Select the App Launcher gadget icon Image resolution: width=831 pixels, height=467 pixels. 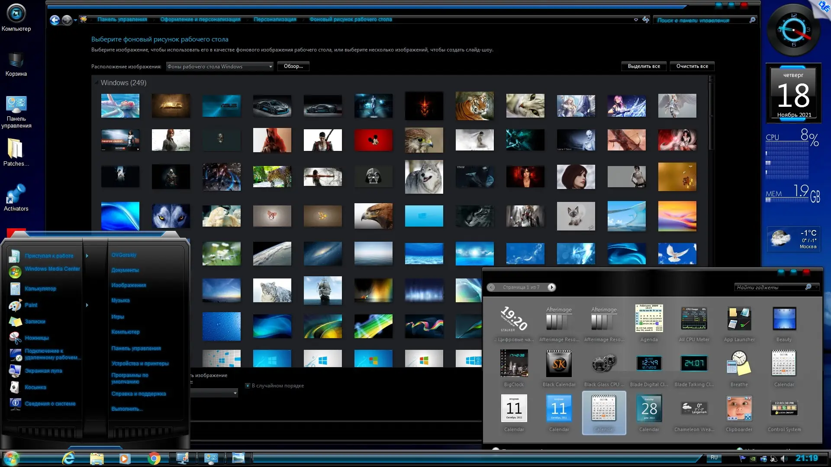click(739, 319)
